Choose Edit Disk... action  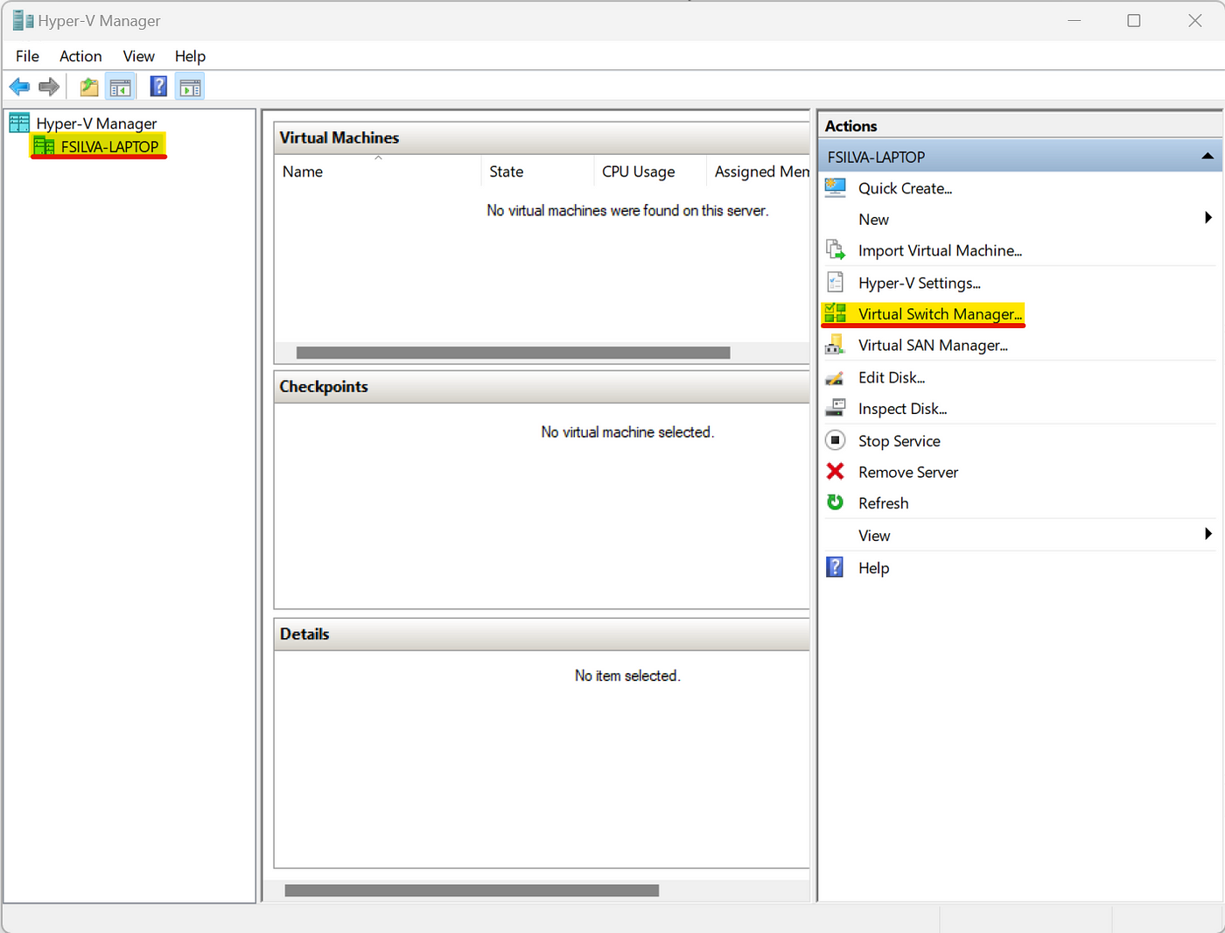[892, 377]
